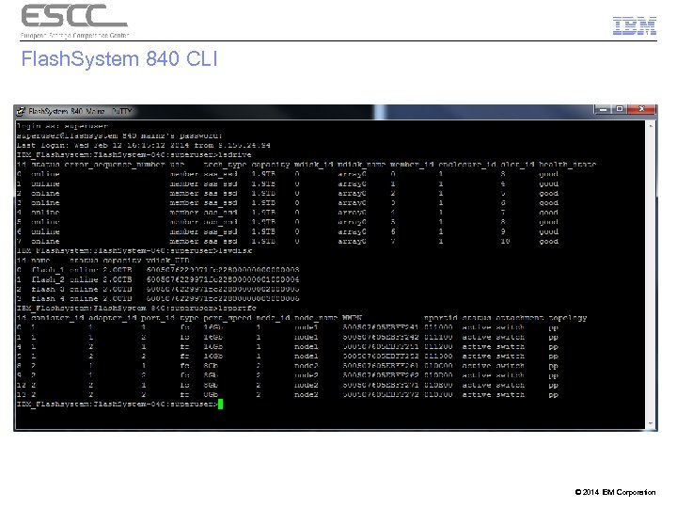Click the "WWPN" column header
This screenshot has width=677, height=508.
[x=352, y=318]
